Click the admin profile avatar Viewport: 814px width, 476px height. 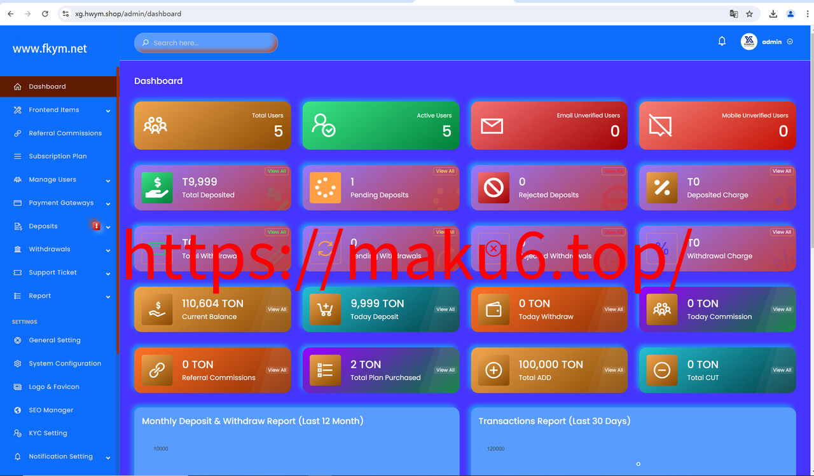tap(749, 41)
